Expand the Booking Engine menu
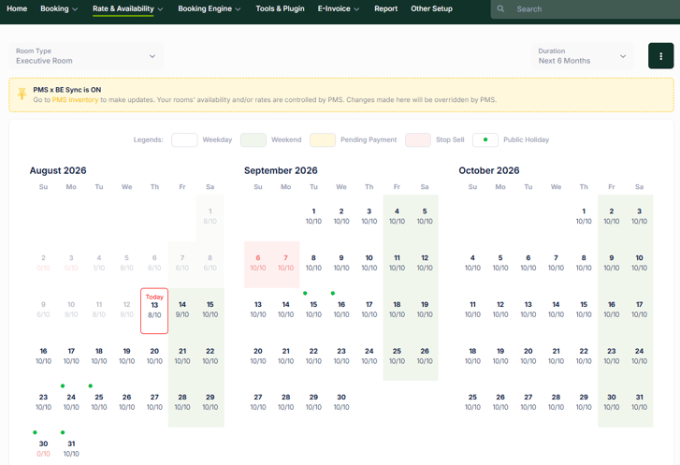 click(209, 8)
